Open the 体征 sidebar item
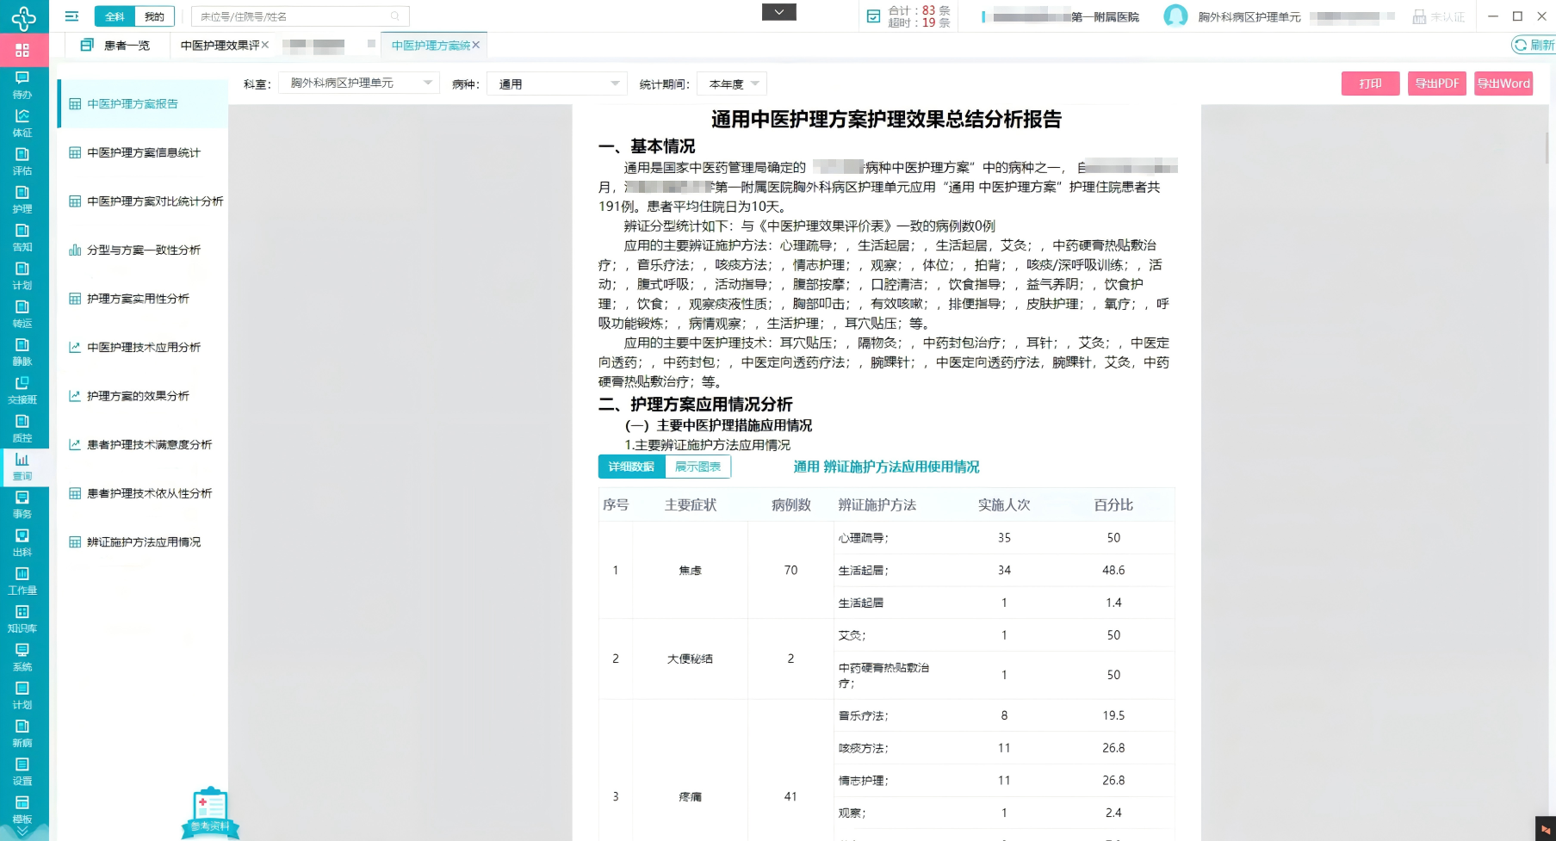 (x=22, y=123)
